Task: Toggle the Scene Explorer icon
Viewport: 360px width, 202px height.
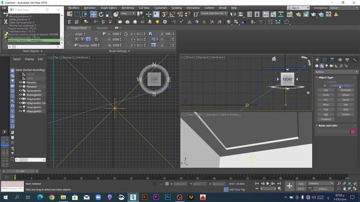Action: (250, 15)
